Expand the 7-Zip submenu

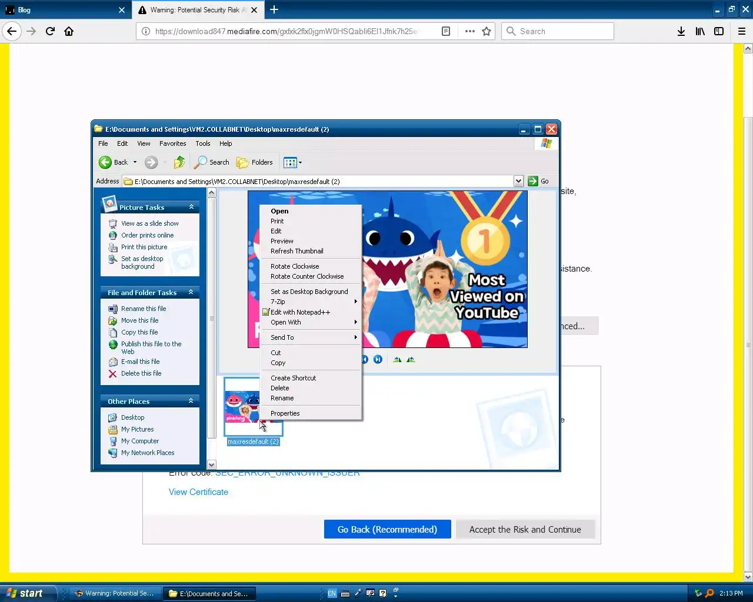pos(311,302)
